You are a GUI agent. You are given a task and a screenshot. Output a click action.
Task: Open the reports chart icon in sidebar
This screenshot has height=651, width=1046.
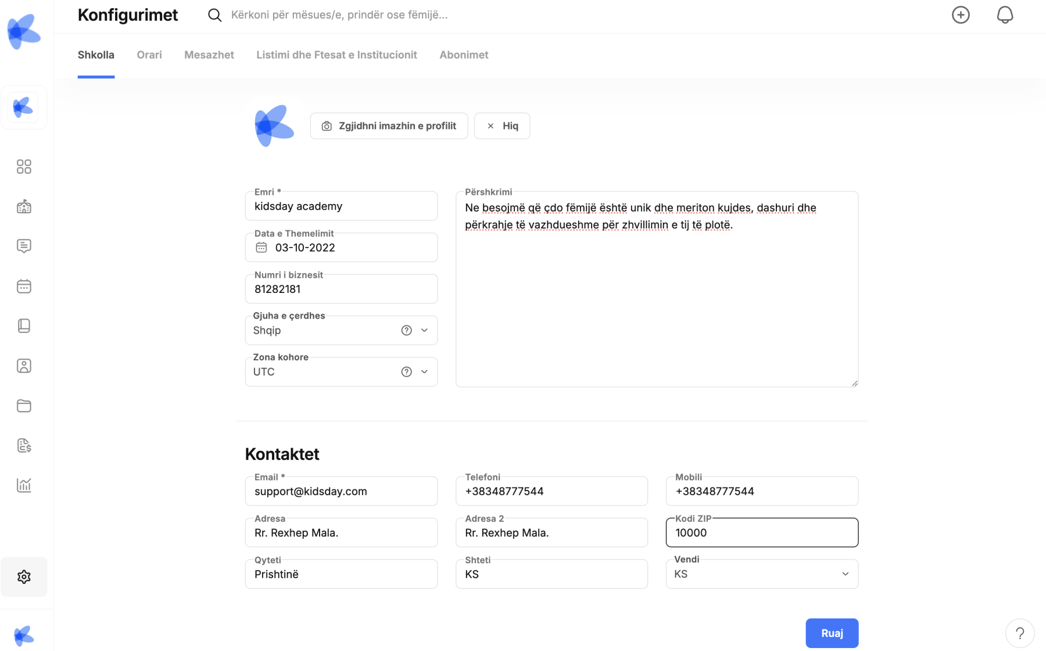tap(24, 485)
